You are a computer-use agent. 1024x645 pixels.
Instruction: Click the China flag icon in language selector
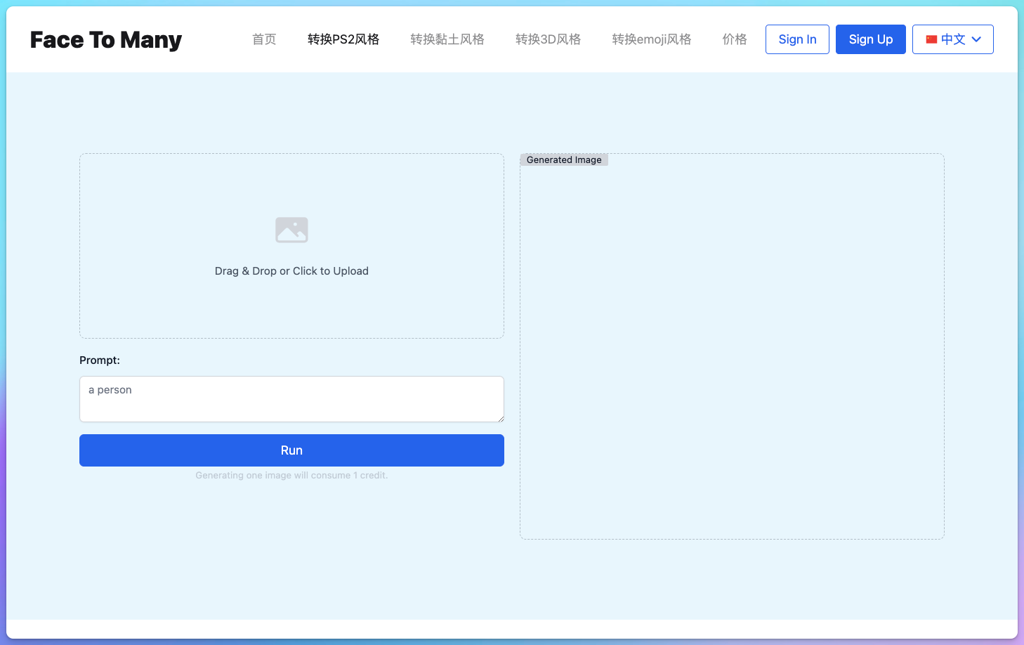pos(931,39)
